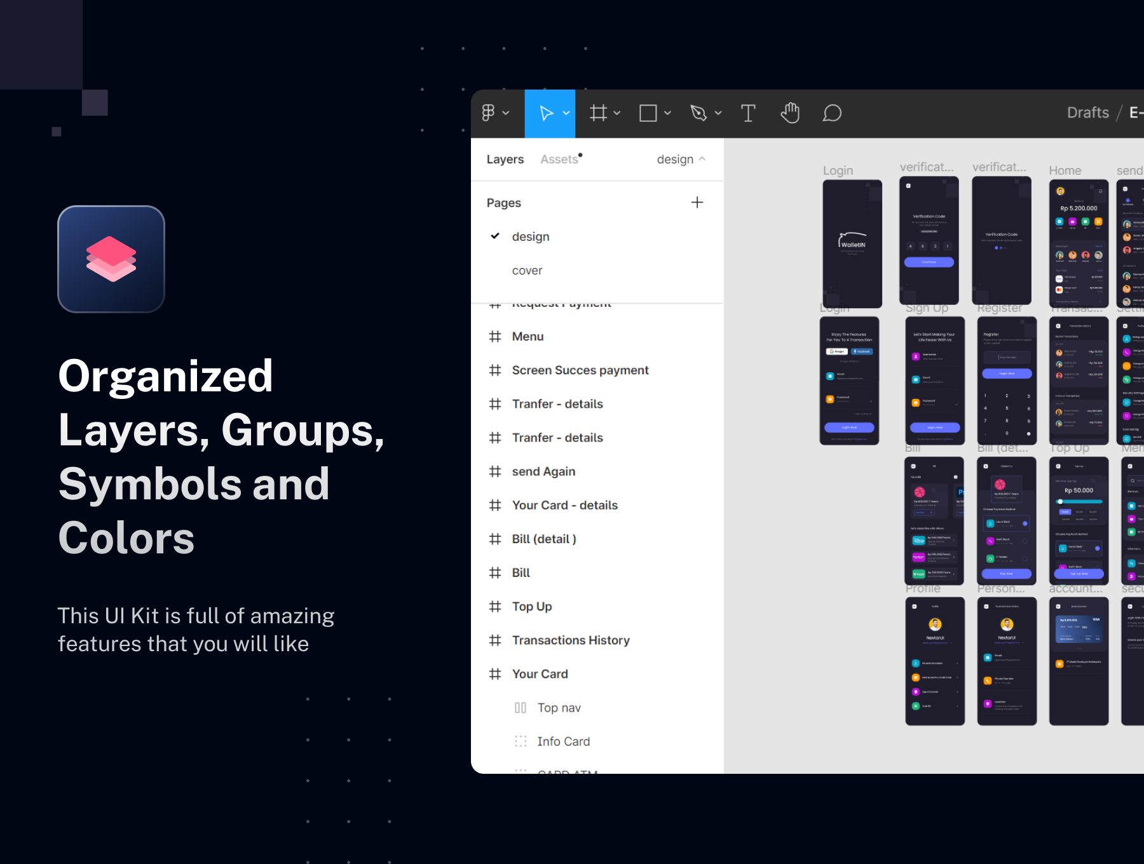
Task: Select the Pen tool
Action: point(698,113)
